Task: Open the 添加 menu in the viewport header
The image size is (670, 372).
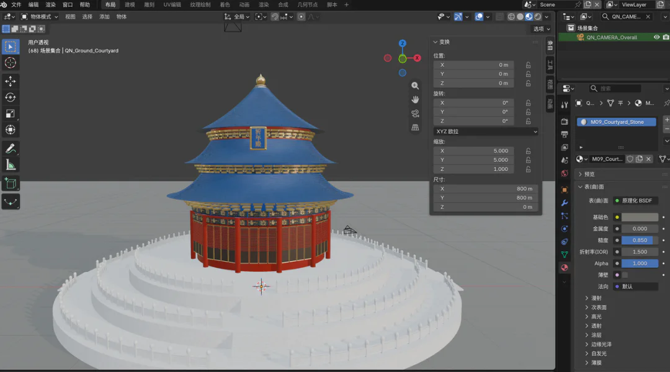Action: 104,17
